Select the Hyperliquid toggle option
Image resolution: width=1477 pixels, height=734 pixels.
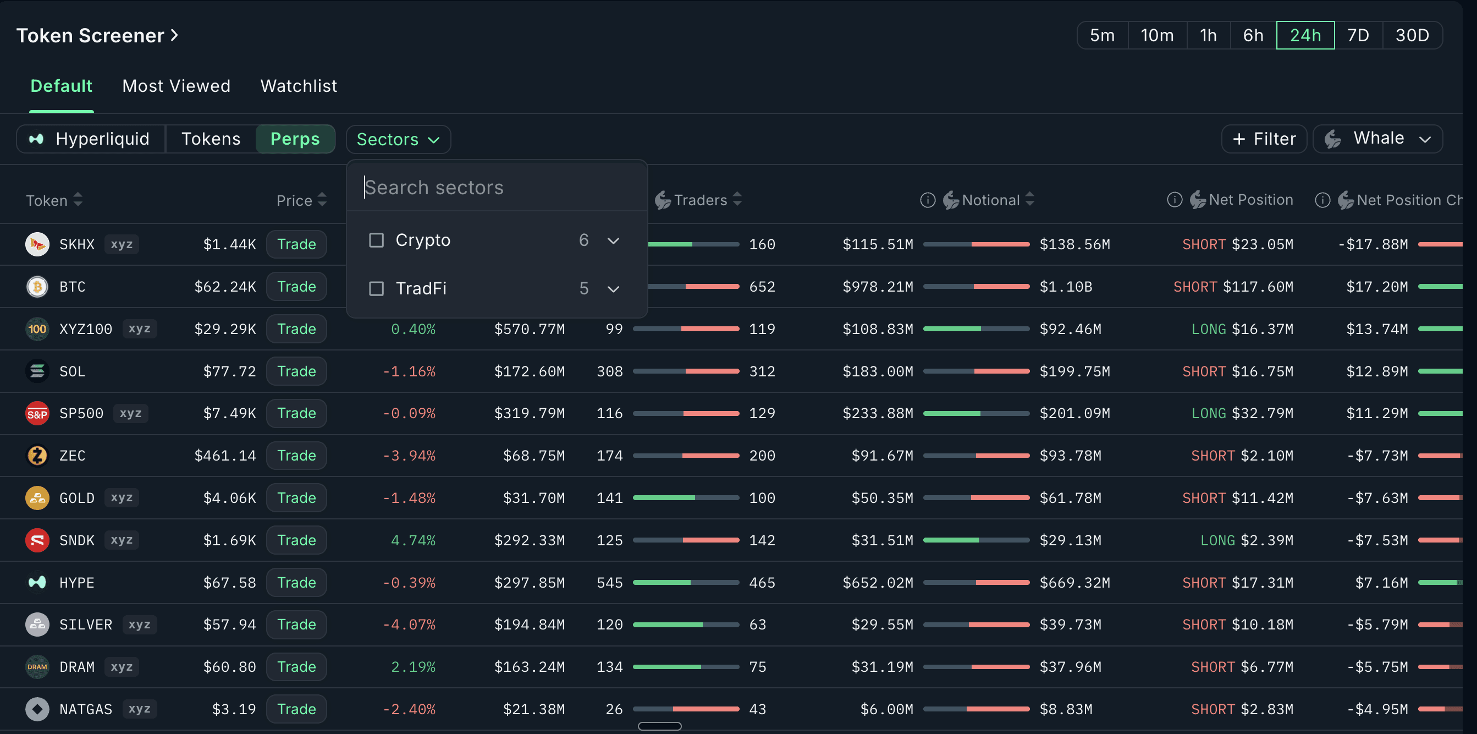pyautogui.click(x=91, y=139)
